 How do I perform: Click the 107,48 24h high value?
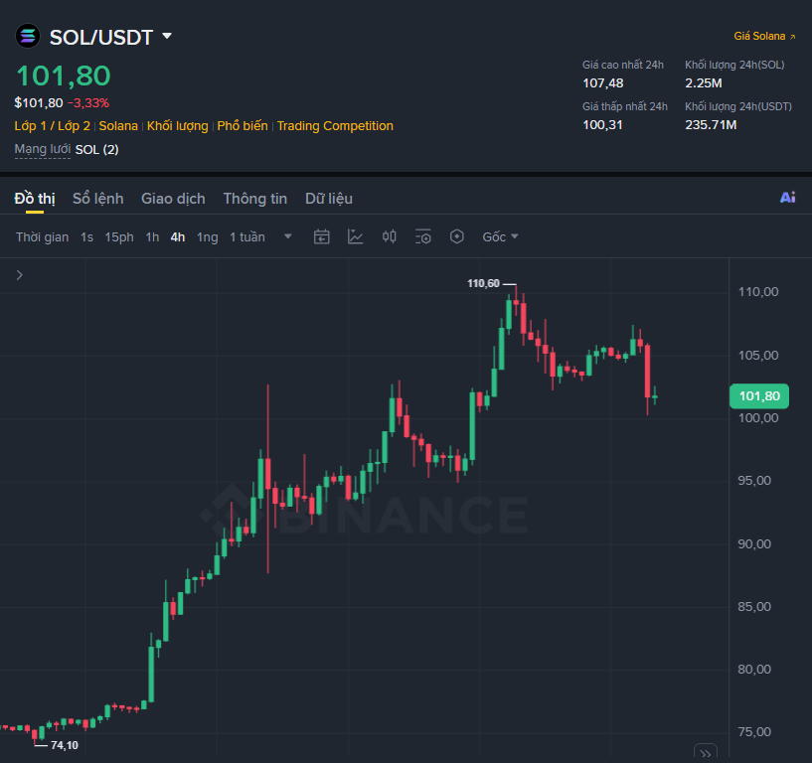[x=602, y=82]
